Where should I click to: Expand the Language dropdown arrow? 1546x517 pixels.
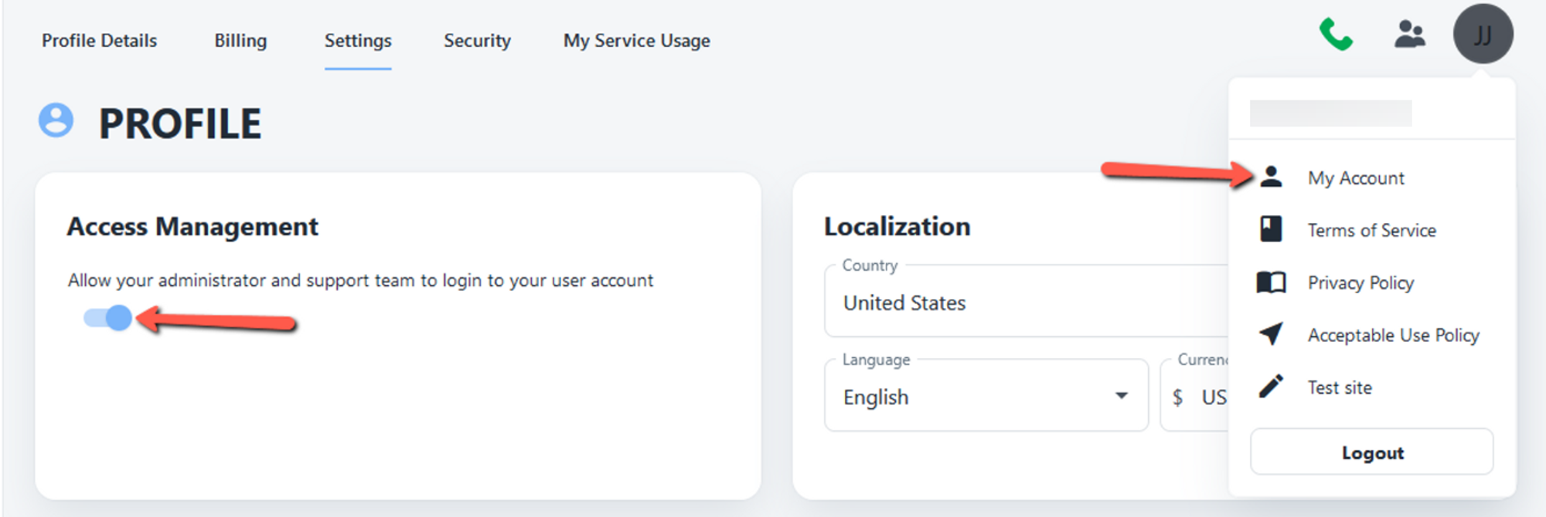pyautogui.click(x=1121, y=396)
